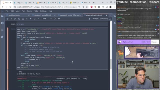Open the debugger bug icon next to the kernel name
The width and height of the screenshot is (160, 90).
tap(89, 19)
